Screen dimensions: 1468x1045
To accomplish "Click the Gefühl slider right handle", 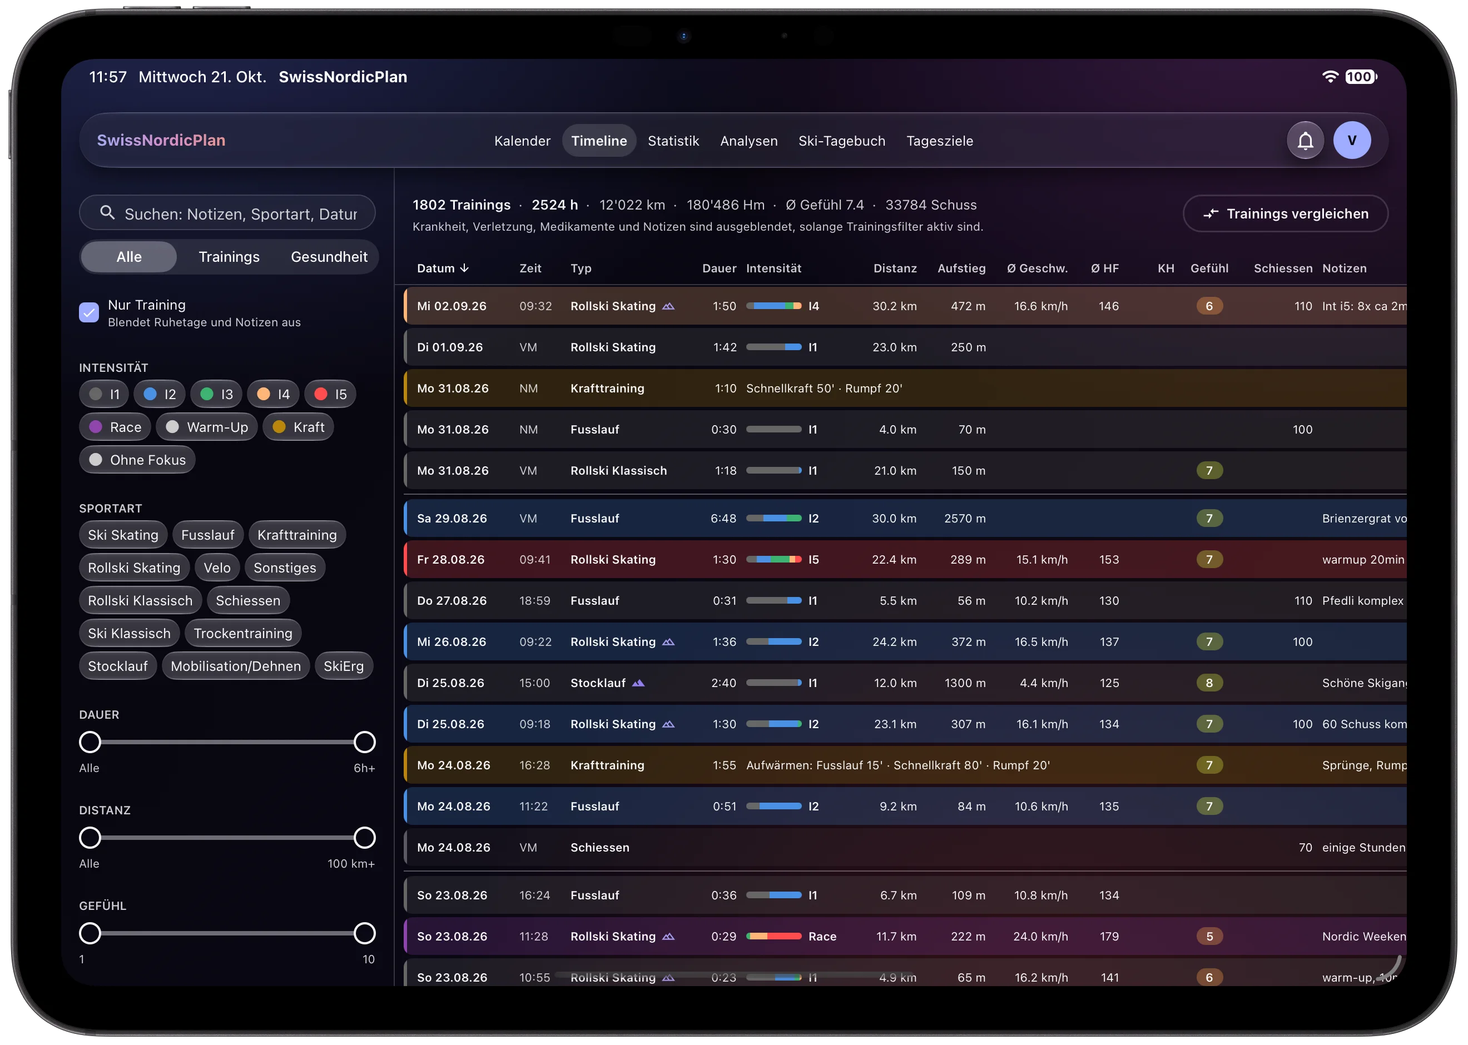I will 364,934.
